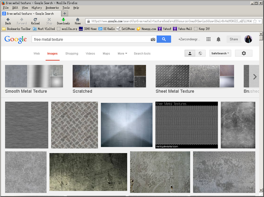Search by image camera icon
264x197 pixels.
click(x=153, y=40)
